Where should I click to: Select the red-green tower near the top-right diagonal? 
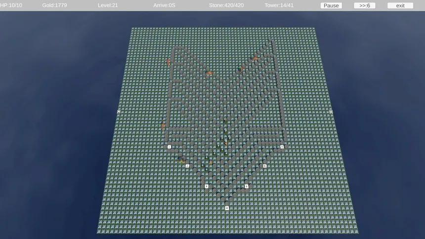(241, 69)
